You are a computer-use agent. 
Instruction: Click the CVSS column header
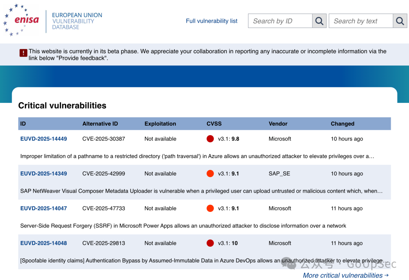214,124
